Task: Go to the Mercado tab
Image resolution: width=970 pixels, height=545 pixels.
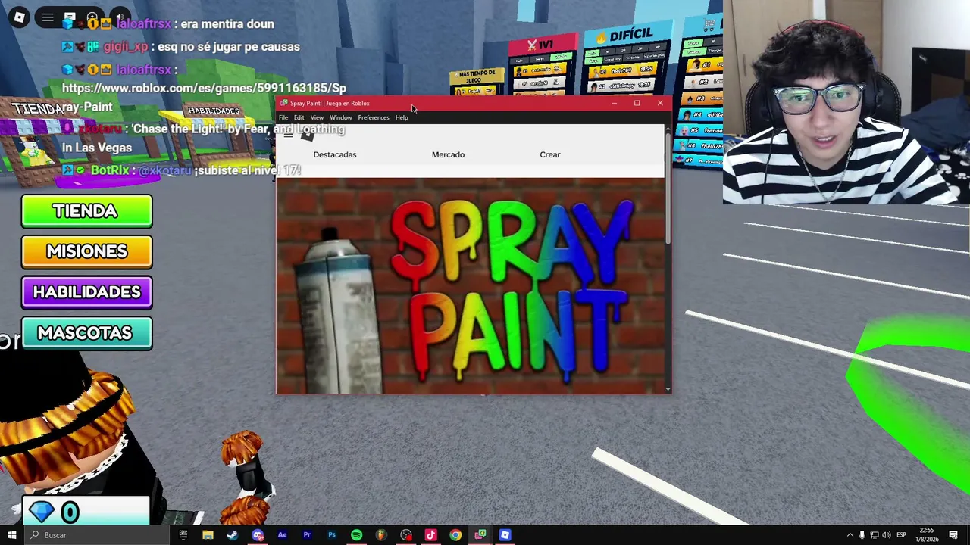Action: tap(448, 154)
